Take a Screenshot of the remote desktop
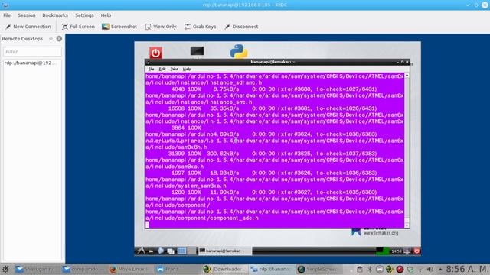Viewport: 490px width, 275px height. click(119, 27)
